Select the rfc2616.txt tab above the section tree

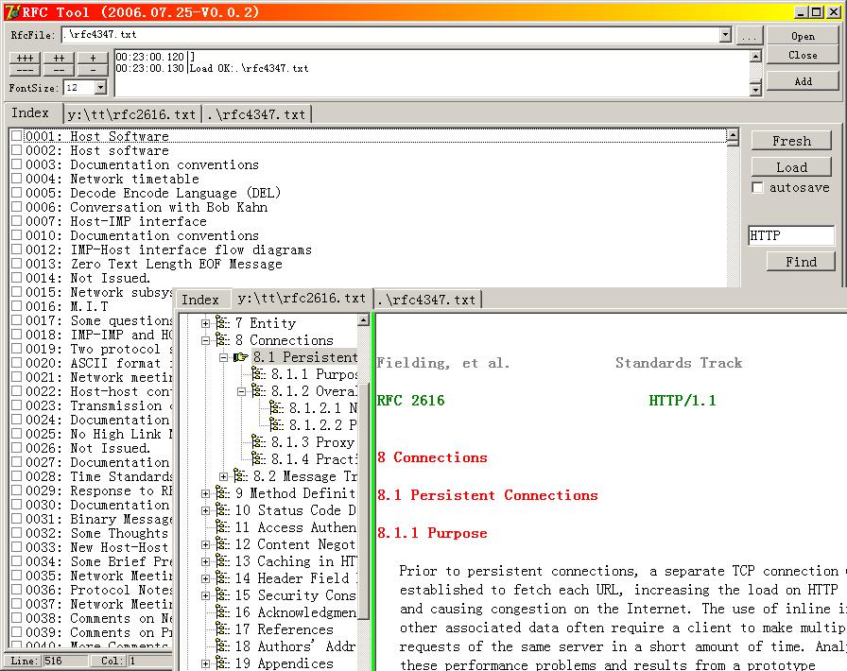pyautogui.click(x=302, y=299)
